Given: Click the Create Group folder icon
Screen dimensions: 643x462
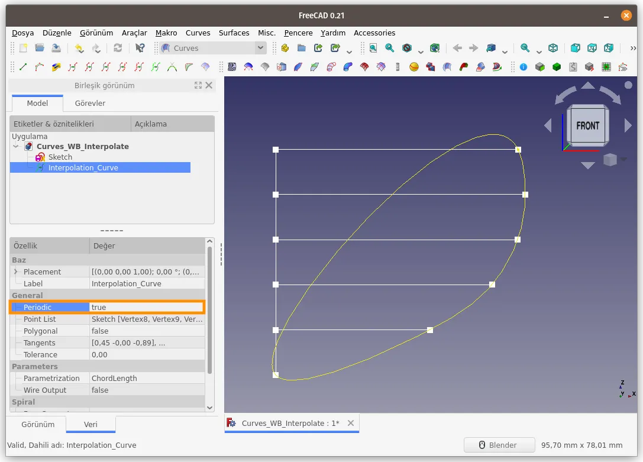Looking at the screenshot, I should (x=302, y=48).
